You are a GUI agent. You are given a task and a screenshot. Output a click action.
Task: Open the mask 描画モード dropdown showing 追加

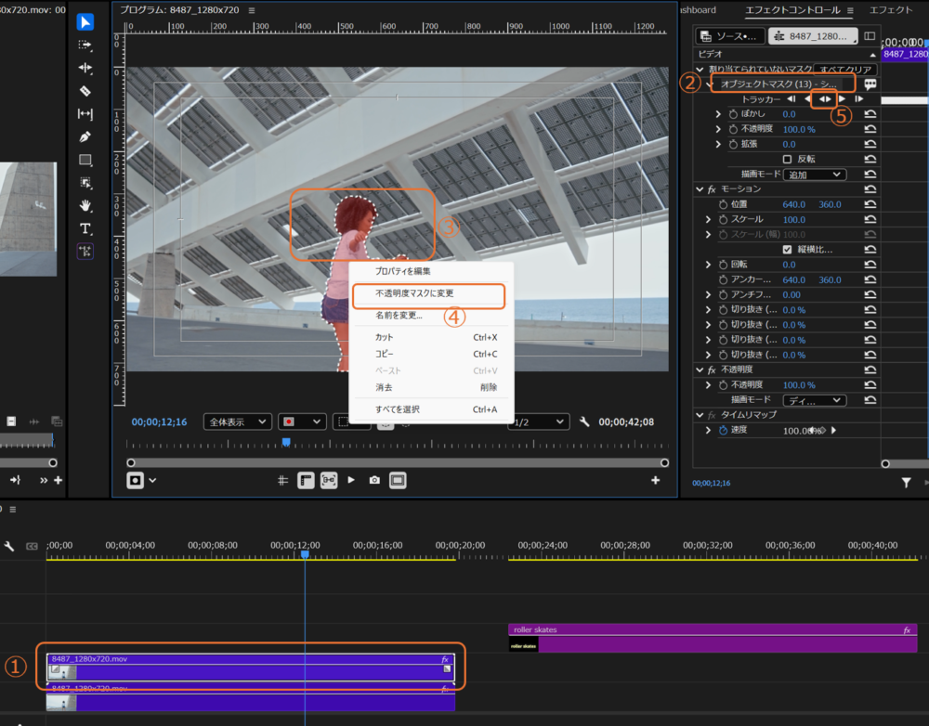[x=814, y=175]
